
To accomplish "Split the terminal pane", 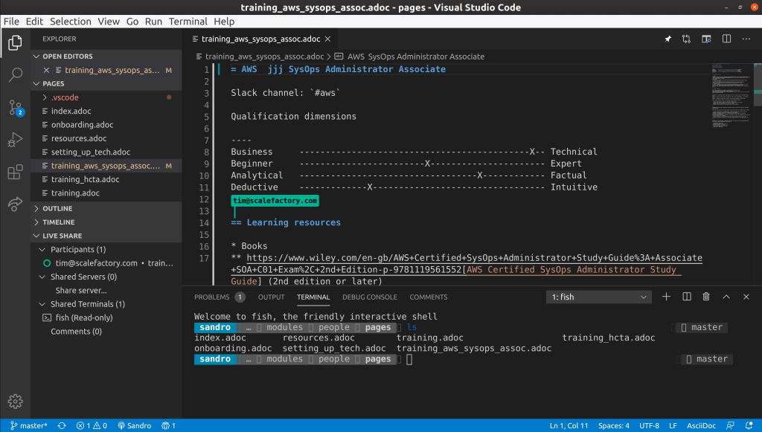I will pos(687,297).
